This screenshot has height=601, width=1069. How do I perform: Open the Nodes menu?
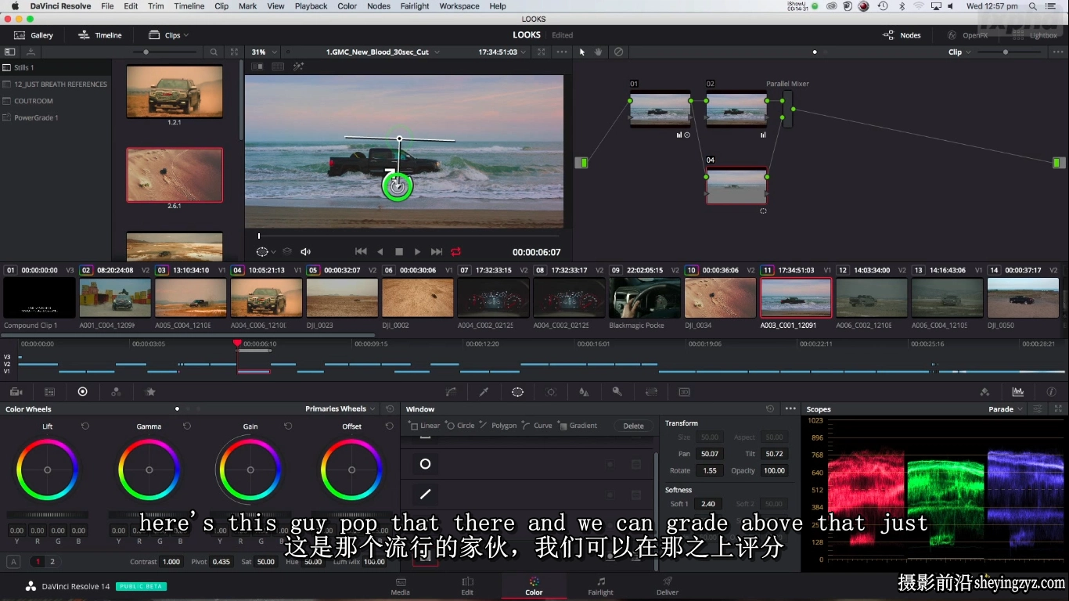tap(379, 6)
